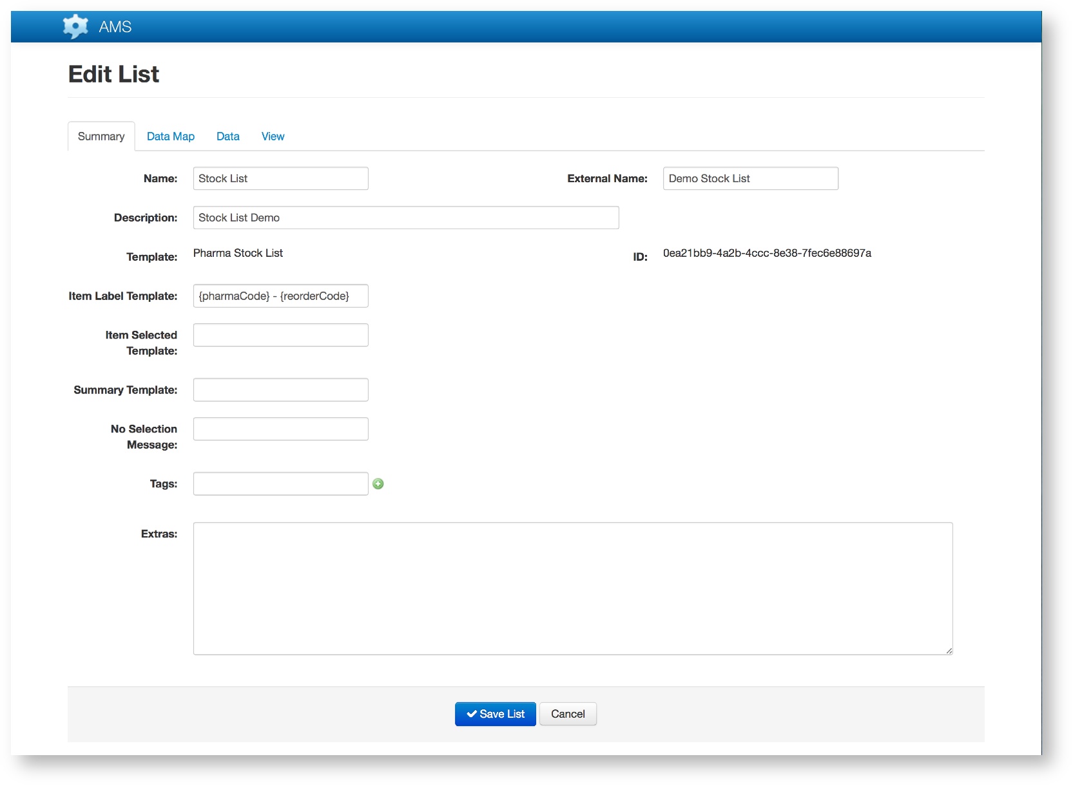Screen dimensions: 1073x786
Task: Click the Extras label
Action: [159, 534]
